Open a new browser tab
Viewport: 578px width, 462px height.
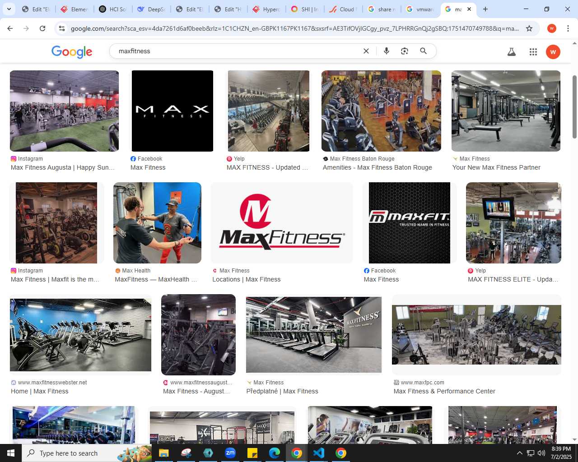click(485, 9)
